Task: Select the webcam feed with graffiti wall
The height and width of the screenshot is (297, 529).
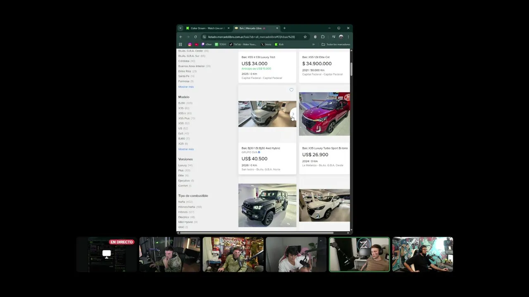Action: click(x=422, y=255)
